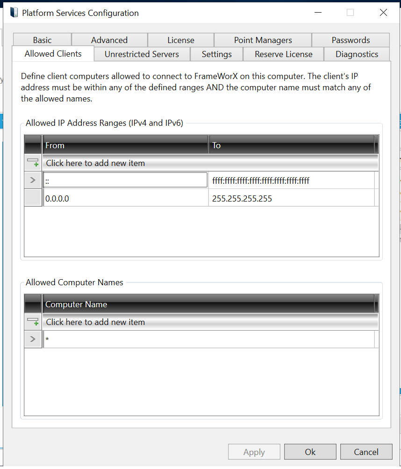Click add-row icon in Computer Names grid
This screenshot has width=401, height=469.
click(x=33, y=322)
